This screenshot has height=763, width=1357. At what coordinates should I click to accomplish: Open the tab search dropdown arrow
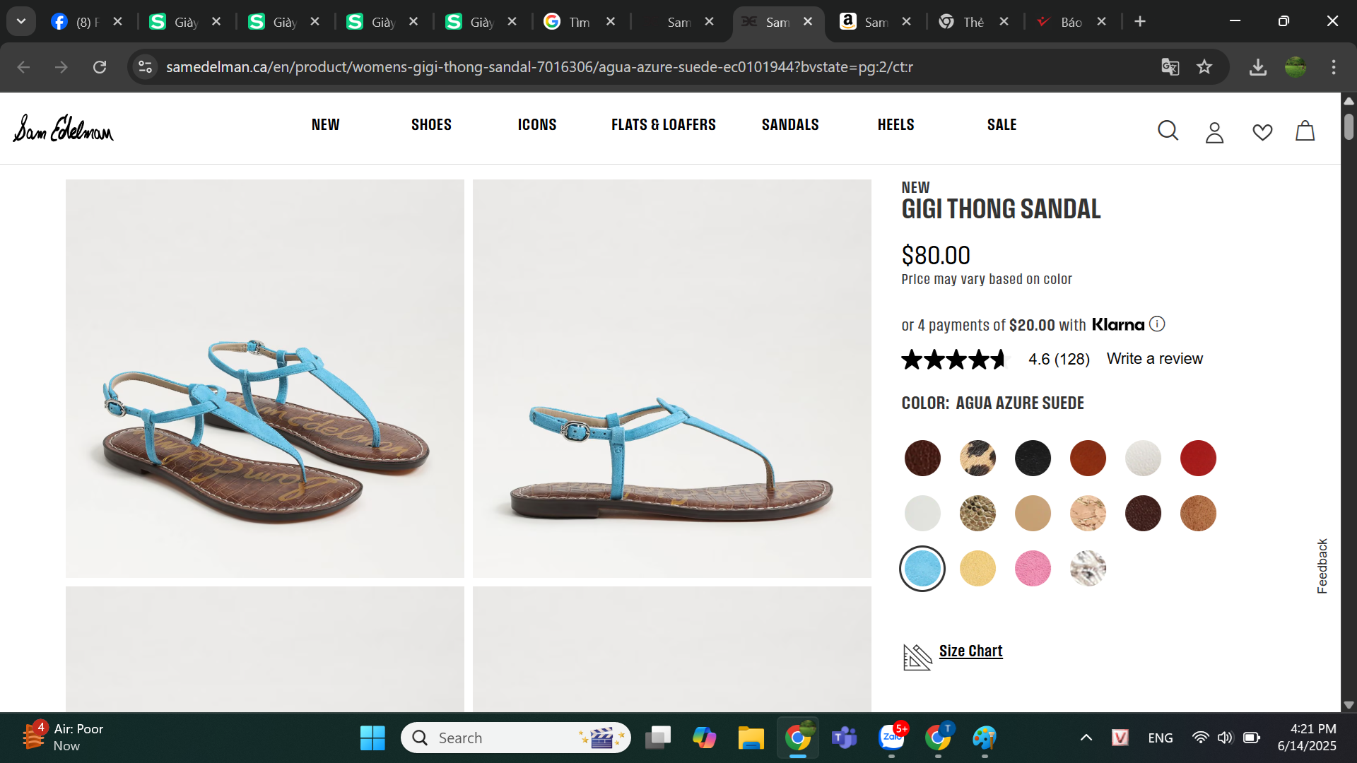tap(21, 21)
